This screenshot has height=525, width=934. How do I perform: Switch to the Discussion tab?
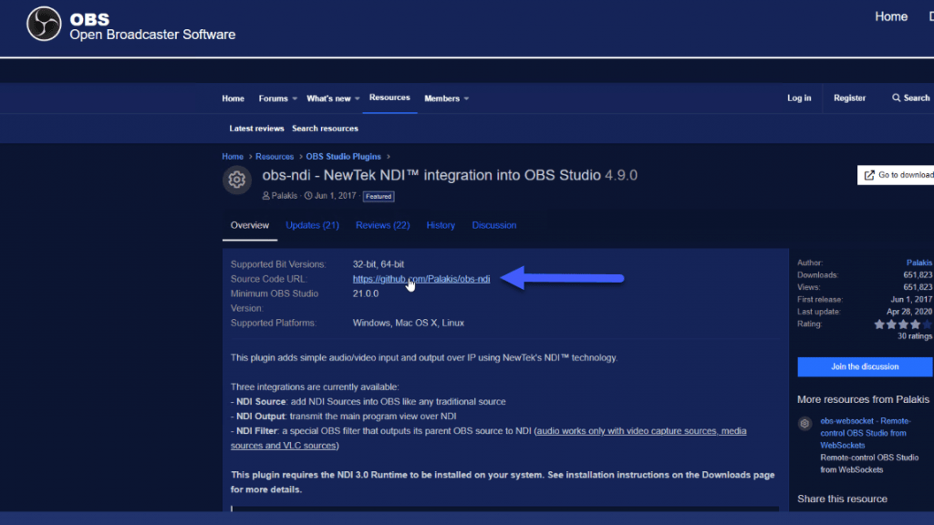[493, 226]
